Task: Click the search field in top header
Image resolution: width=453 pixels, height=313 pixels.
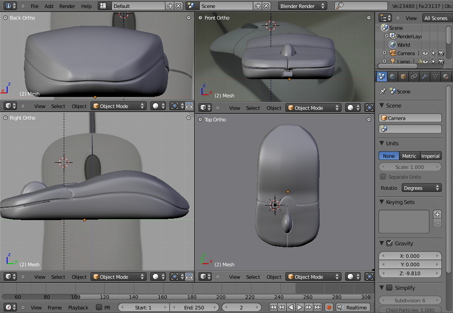Action: tap(361, 6)
